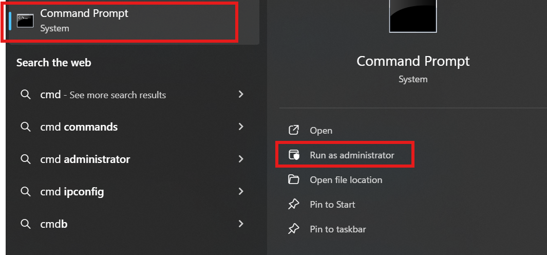This screenshot has height=255, width=547.
Task: Choose Pin to taskbar
Action: [x=338, y=229]
